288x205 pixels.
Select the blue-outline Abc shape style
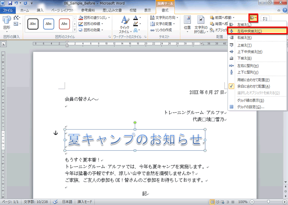(49, 24)
